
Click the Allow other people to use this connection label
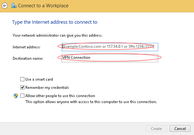60,96
